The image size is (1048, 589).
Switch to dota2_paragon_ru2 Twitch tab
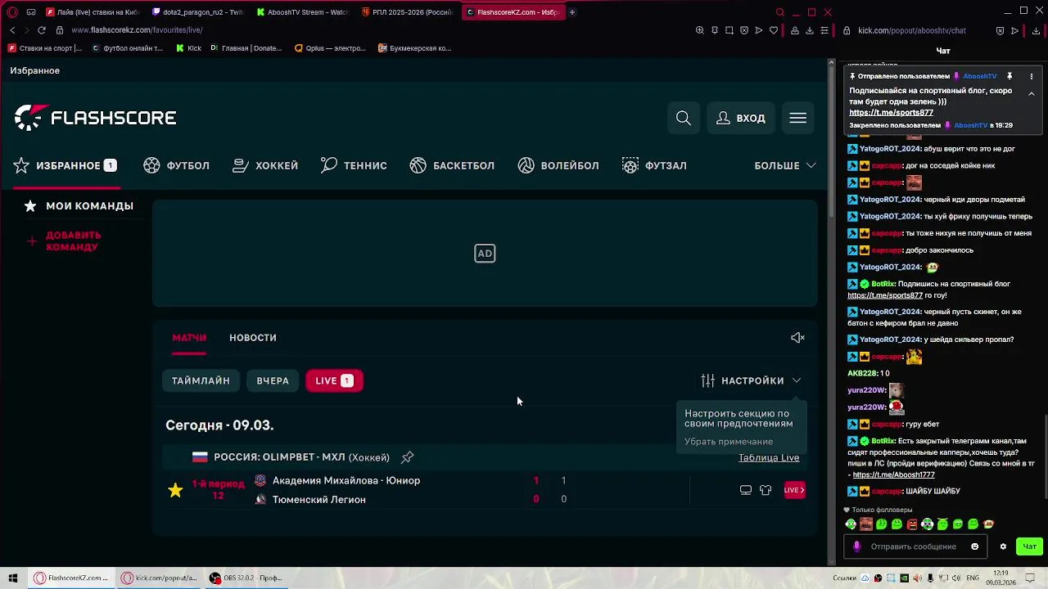tap(196, 12)
